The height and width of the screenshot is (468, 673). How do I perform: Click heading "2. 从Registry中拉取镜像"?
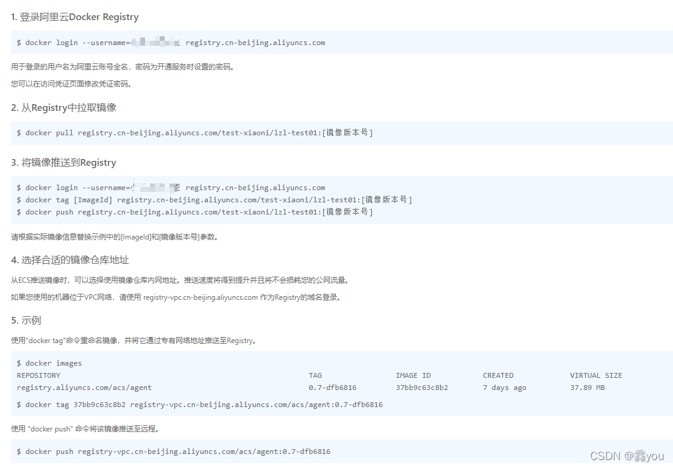pyautogui.click(x=63, y=108)
